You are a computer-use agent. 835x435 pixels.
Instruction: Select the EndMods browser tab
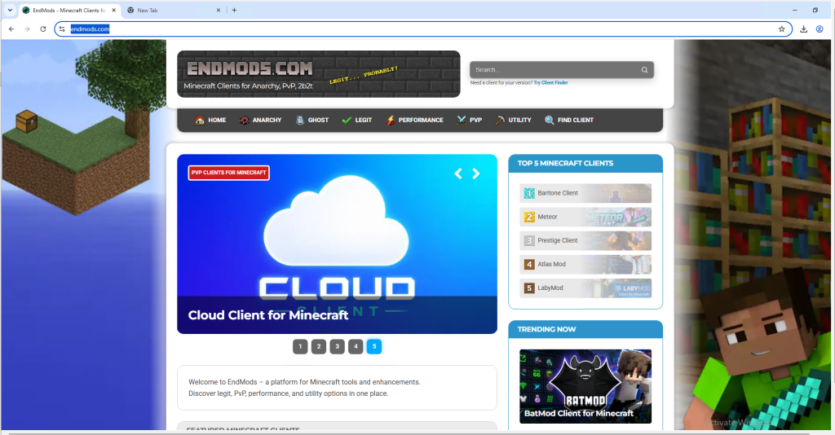click(69, 10)
